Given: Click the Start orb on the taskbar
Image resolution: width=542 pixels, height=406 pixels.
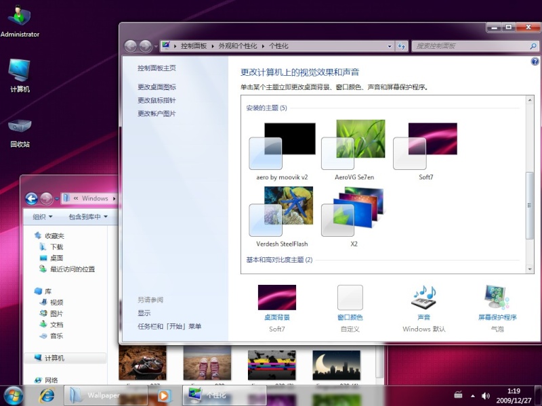Looking at the screenshot, I should 12,396.
